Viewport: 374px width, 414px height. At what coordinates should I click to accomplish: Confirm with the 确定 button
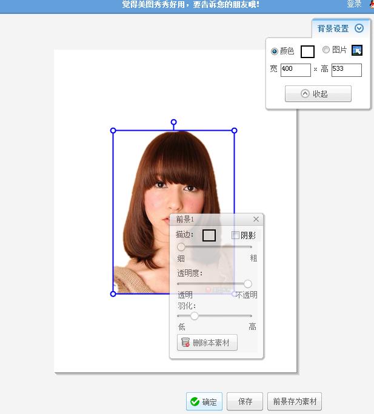(x=204, y=401)
